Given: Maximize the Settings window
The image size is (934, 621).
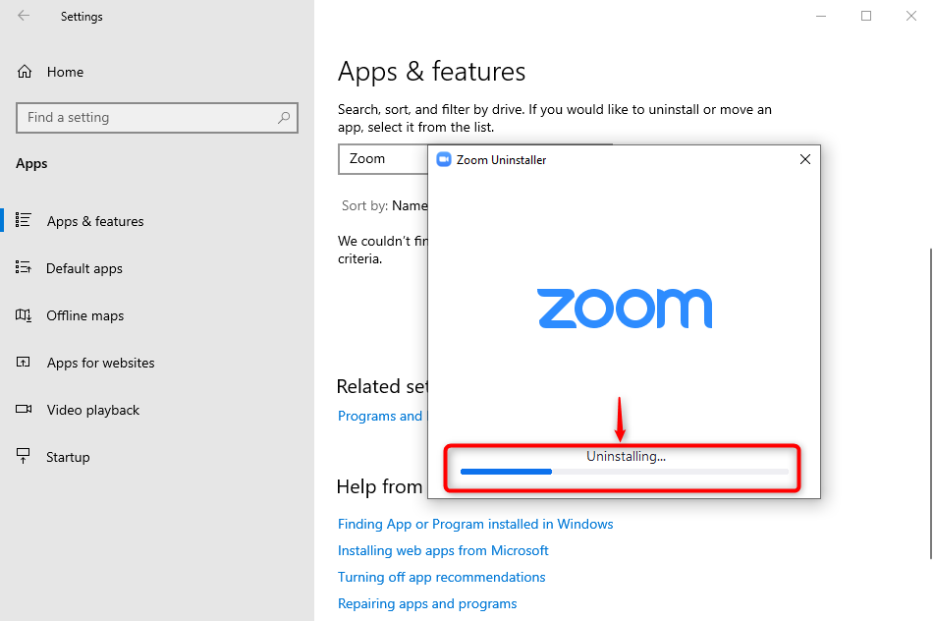Looking at the screenshot, I should click(866, 16).
